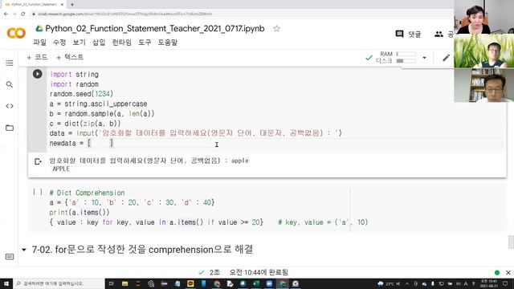
Task: Click the 오전 10:44에 완료됨 status text
Action: pos(259,272)
